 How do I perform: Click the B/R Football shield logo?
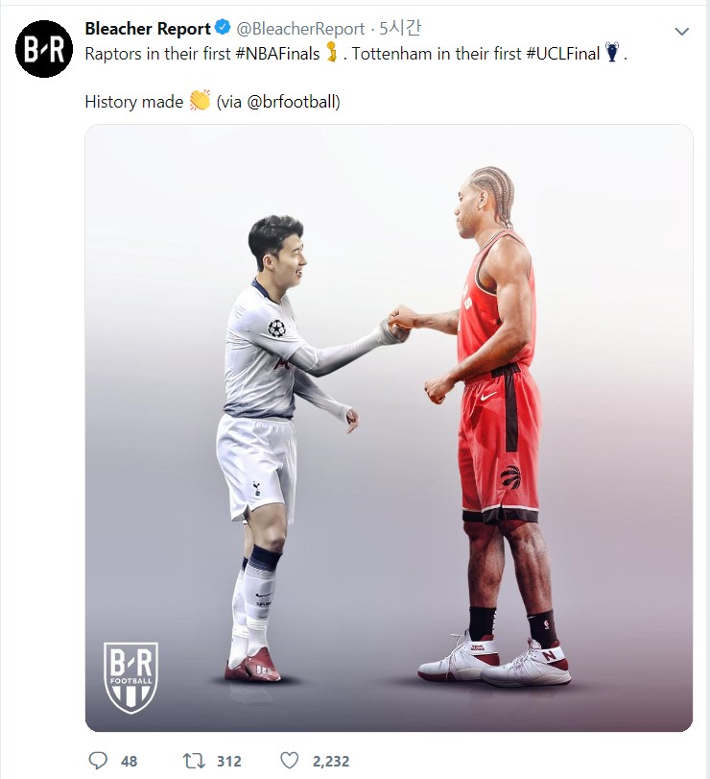coord(131,678)
